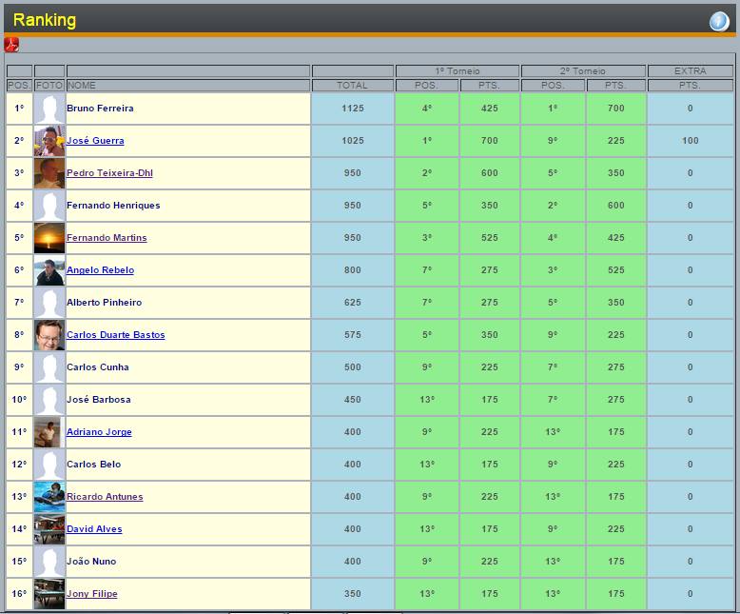Click the info icon in Ranking header

pyautogui.click(x=718, y=22)
